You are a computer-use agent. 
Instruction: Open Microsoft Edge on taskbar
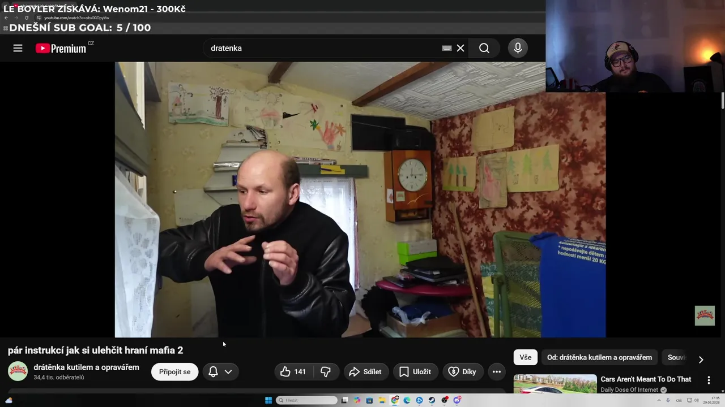407,400
